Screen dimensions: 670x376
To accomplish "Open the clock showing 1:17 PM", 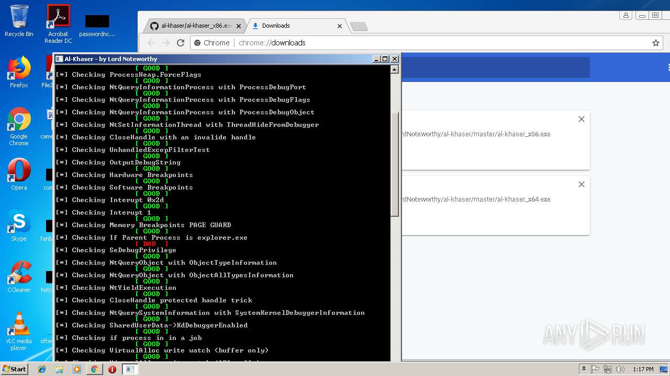I will [643, 369].
